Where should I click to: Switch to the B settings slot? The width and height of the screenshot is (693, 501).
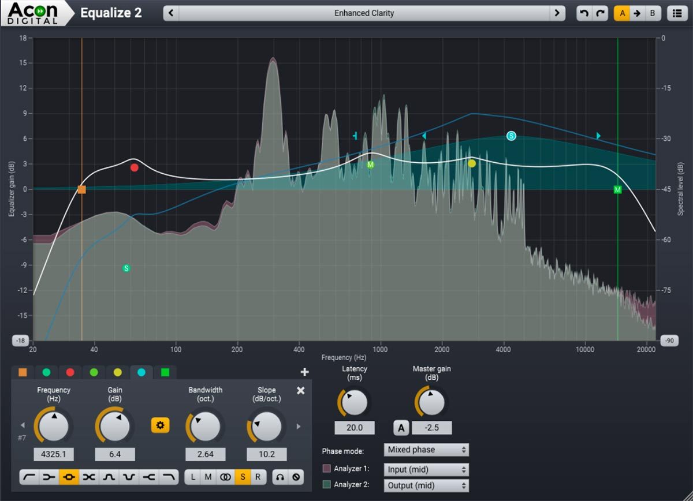[653, 13]
